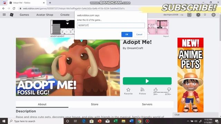The height and width of the screenshot is (124, 221).
Task: Click the game ID input field
Action: tap(111, 25)
